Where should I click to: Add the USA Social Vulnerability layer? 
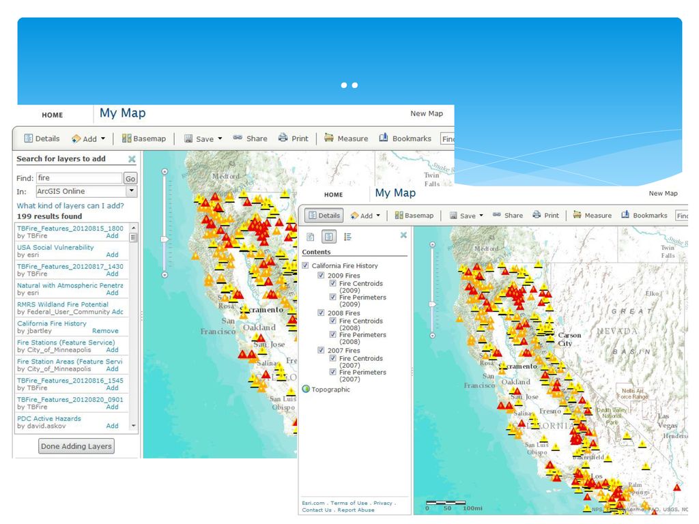[x=112, y=255]
